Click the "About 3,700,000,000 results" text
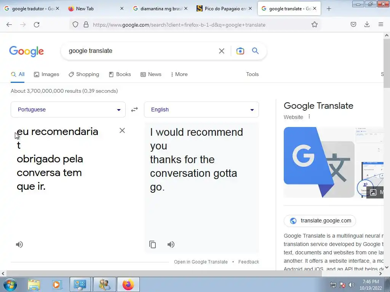Image resolution: width=390 pixels, height=292 pixels. (x=64, y=91)
